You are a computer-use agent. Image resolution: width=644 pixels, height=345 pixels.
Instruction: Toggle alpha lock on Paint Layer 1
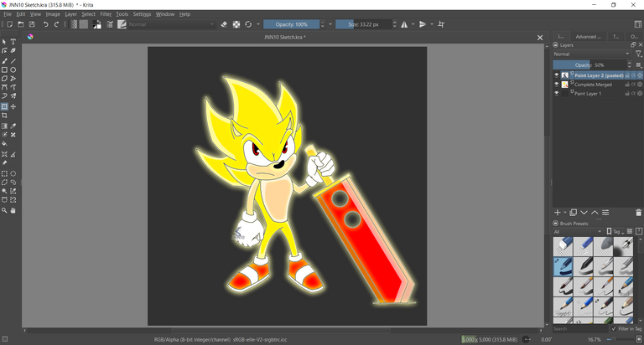click(633, 94)
